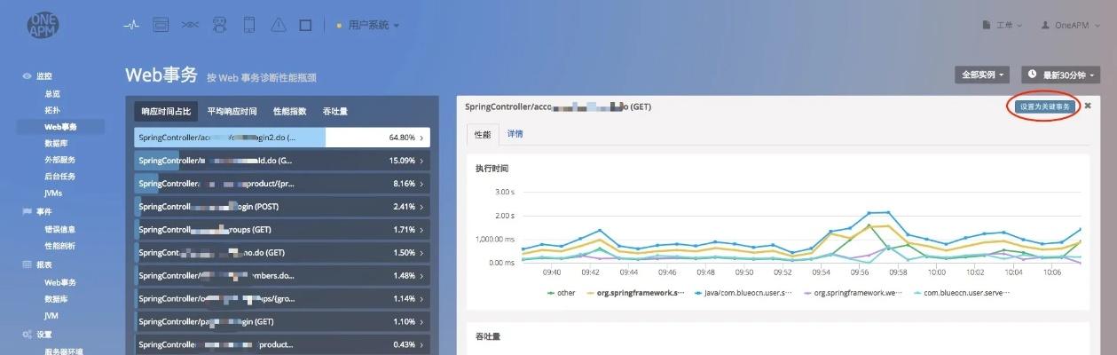
Task: Select the 64.80% transaction row
Action: pyautogui.click(x=282, y=138)
